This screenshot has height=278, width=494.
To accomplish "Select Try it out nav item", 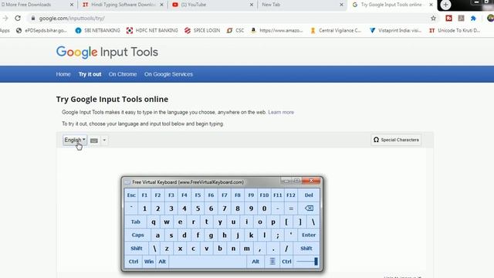I will click(x=90, y=74).
